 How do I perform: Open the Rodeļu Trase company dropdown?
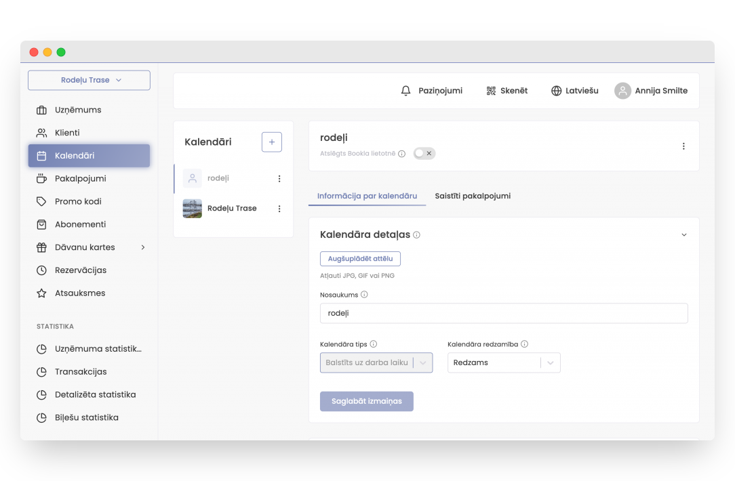(89, 80)
